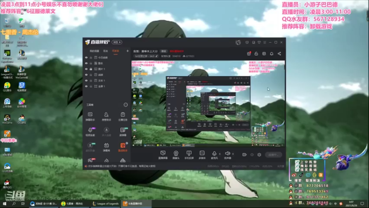This screenshot has width=369, height=208.
Task: Unlock the 图片 1 source
Action: 91,69
